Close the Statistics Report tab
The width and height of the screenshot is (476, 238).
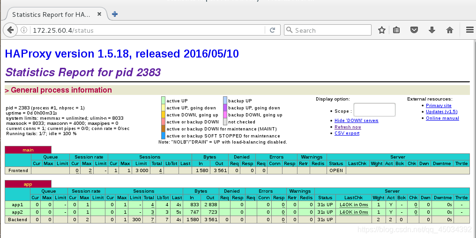[x=99, y=14]
